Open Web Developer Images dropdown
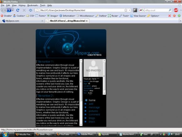The width and height of the screenshot is (182, 137). coord(53,16)
